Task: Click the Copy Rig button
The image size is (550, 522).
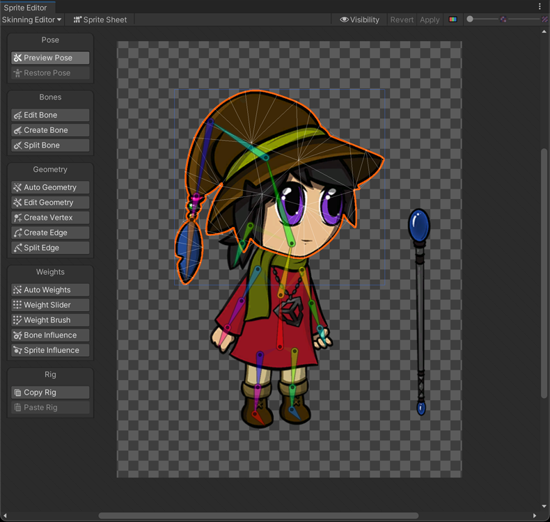Action: [50, 393]
